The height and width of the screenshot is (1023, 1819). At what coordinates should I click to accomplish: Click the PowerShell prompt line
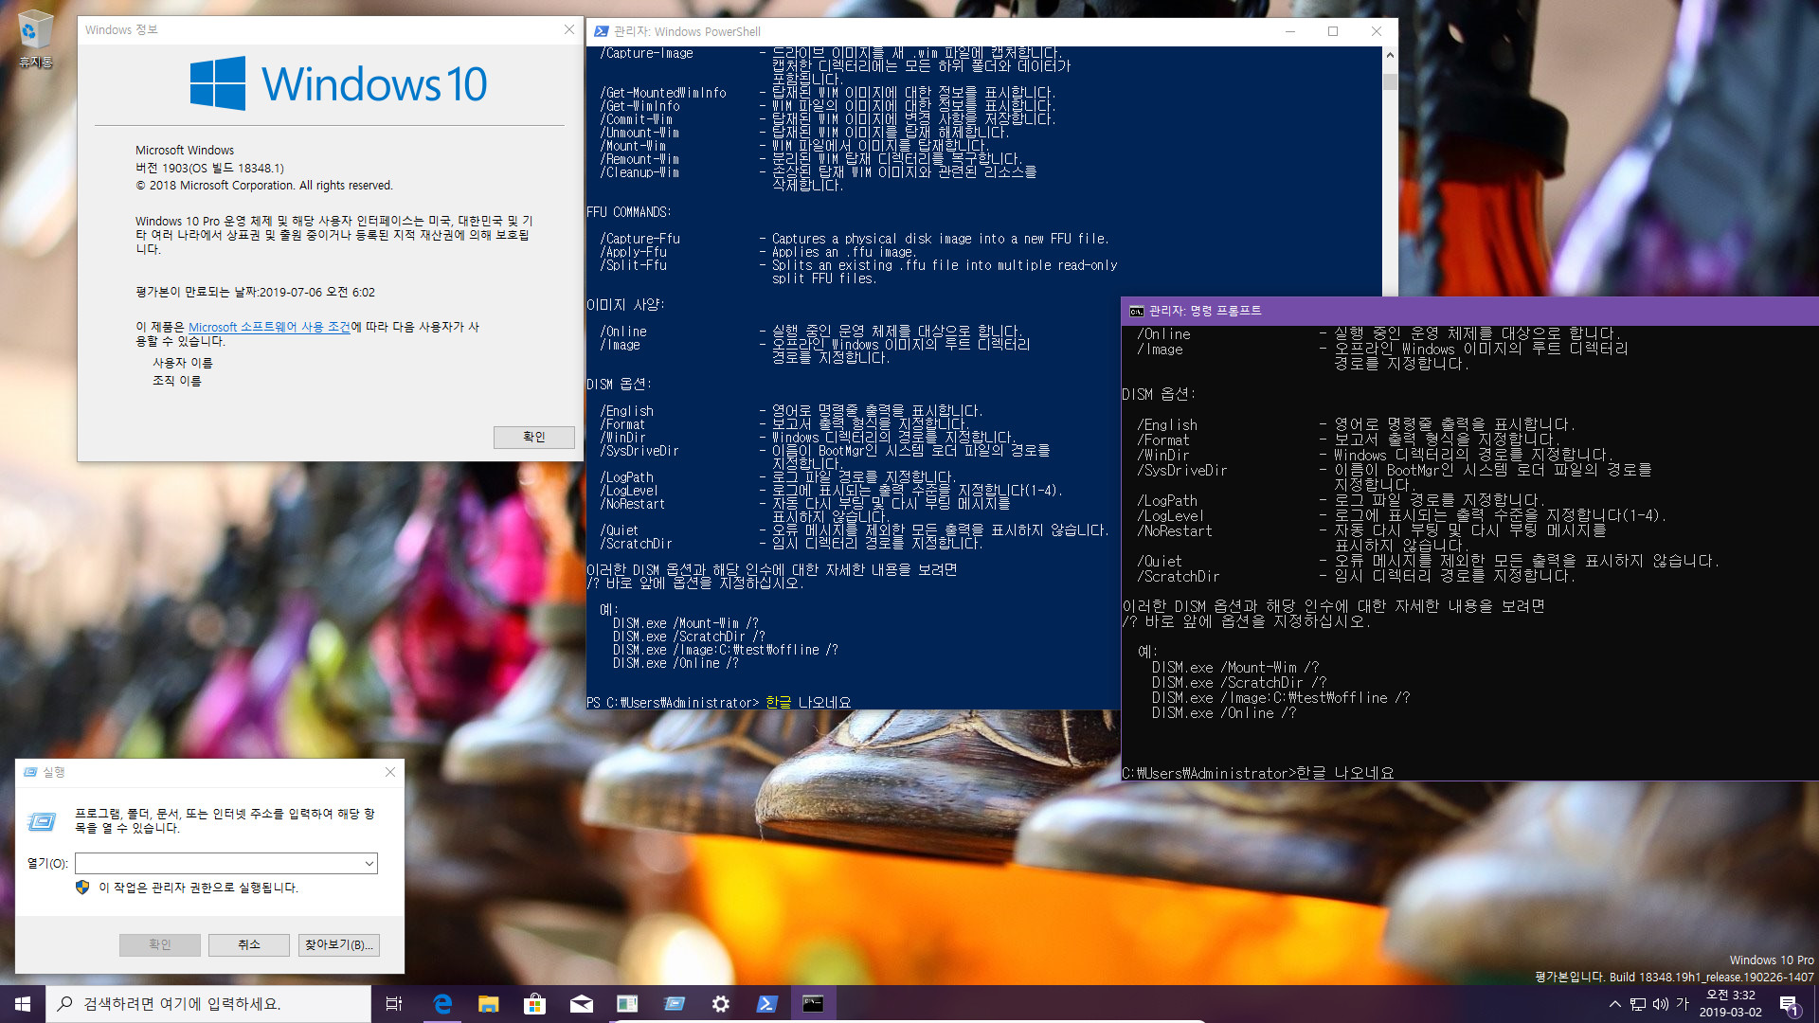click(719, 702)
